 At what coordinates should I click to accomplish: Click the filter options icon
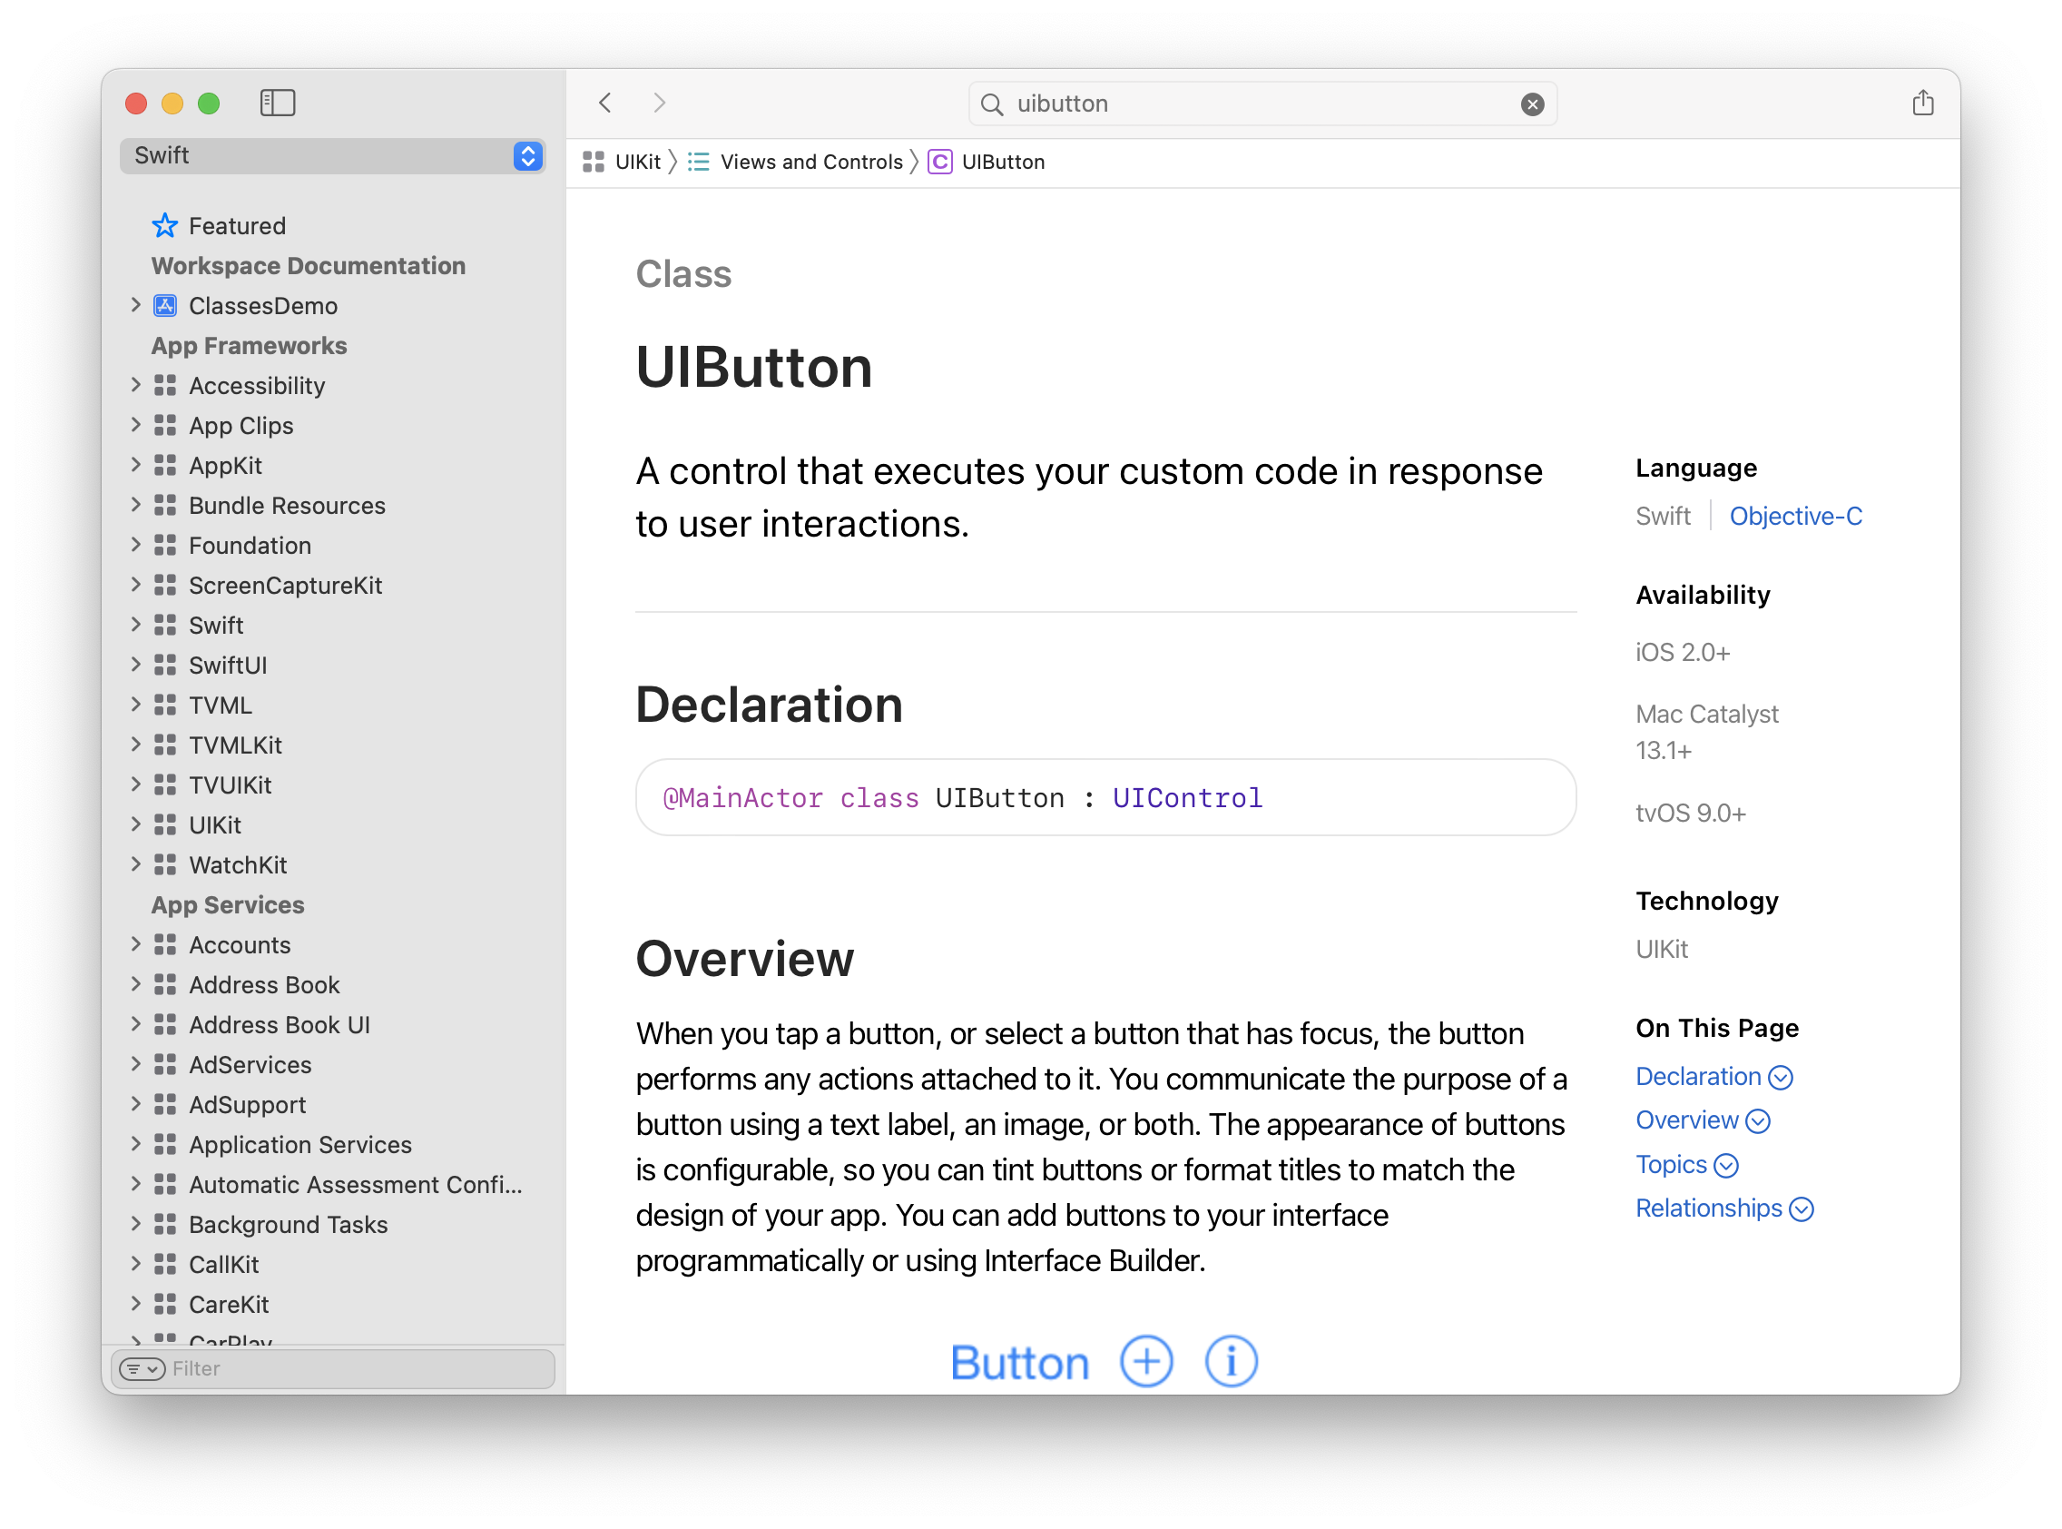coord(142,1368)
